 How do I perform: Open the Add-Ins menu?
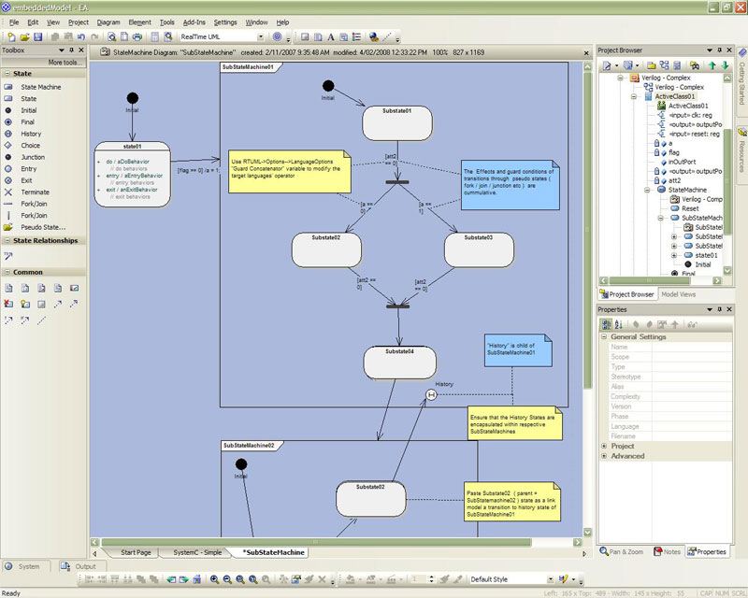point(194,22)
